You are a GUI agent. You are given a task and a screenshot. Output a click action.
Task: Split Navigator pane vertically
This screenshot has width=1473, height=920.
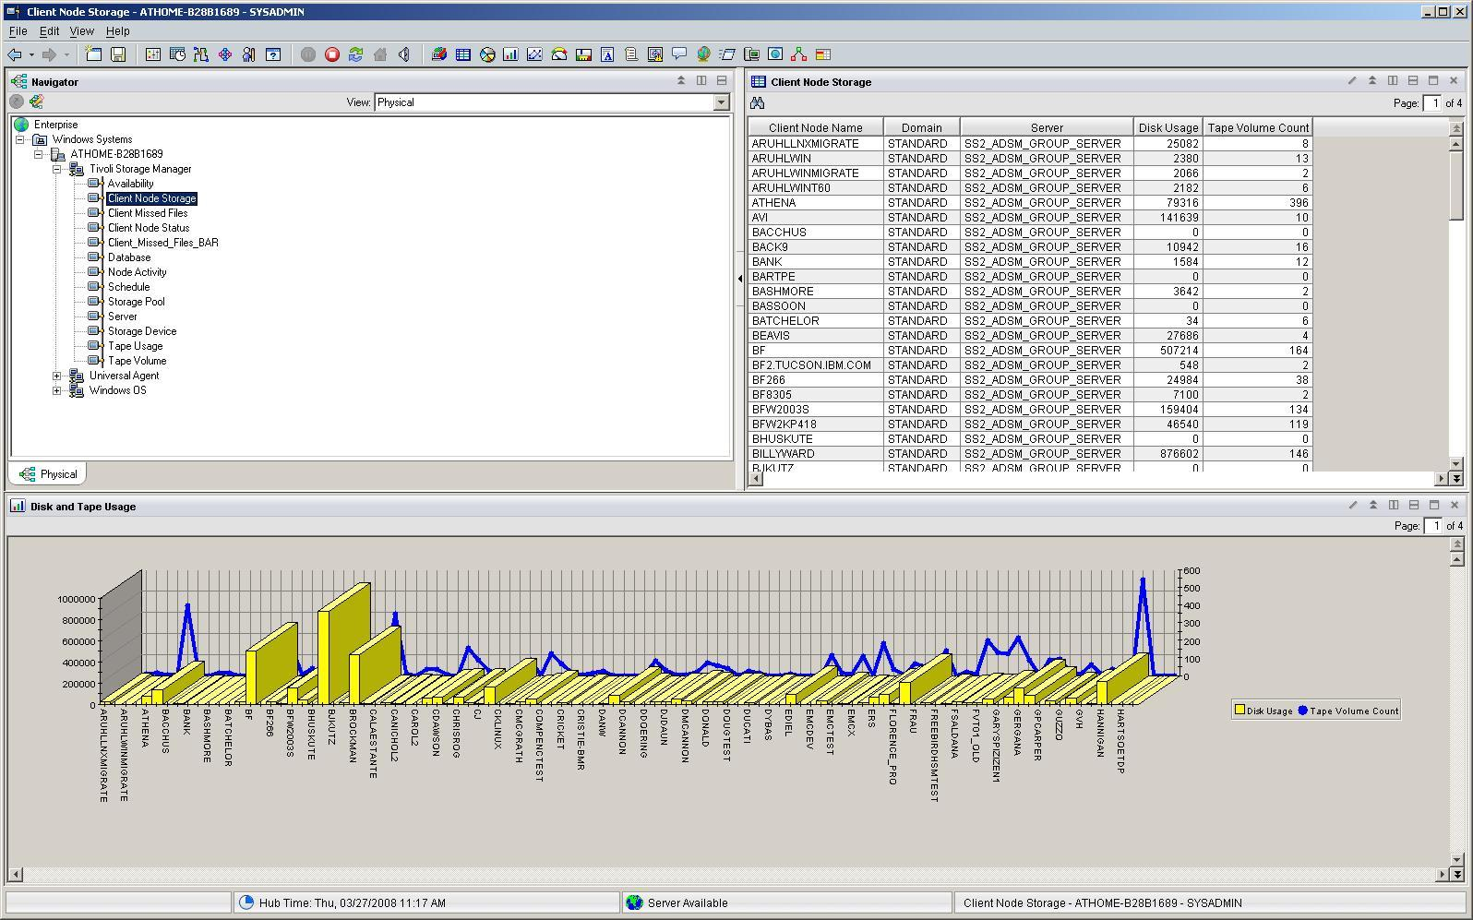point(701,81)
